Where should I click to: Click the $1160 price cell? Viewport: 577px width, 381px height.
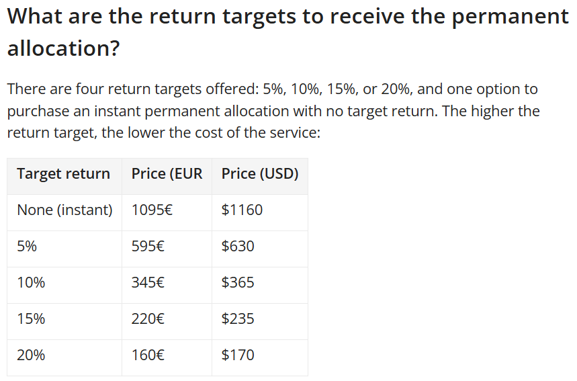pos(242,210)
